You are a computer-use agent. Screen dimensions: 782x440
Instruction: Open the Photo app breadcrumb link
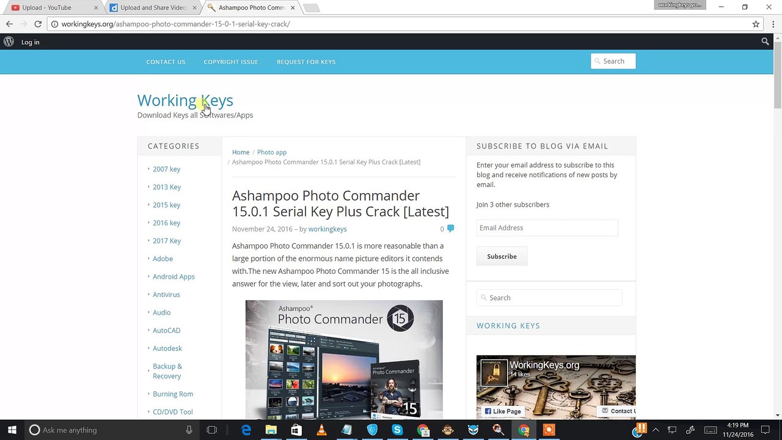(x=272, y=152)
